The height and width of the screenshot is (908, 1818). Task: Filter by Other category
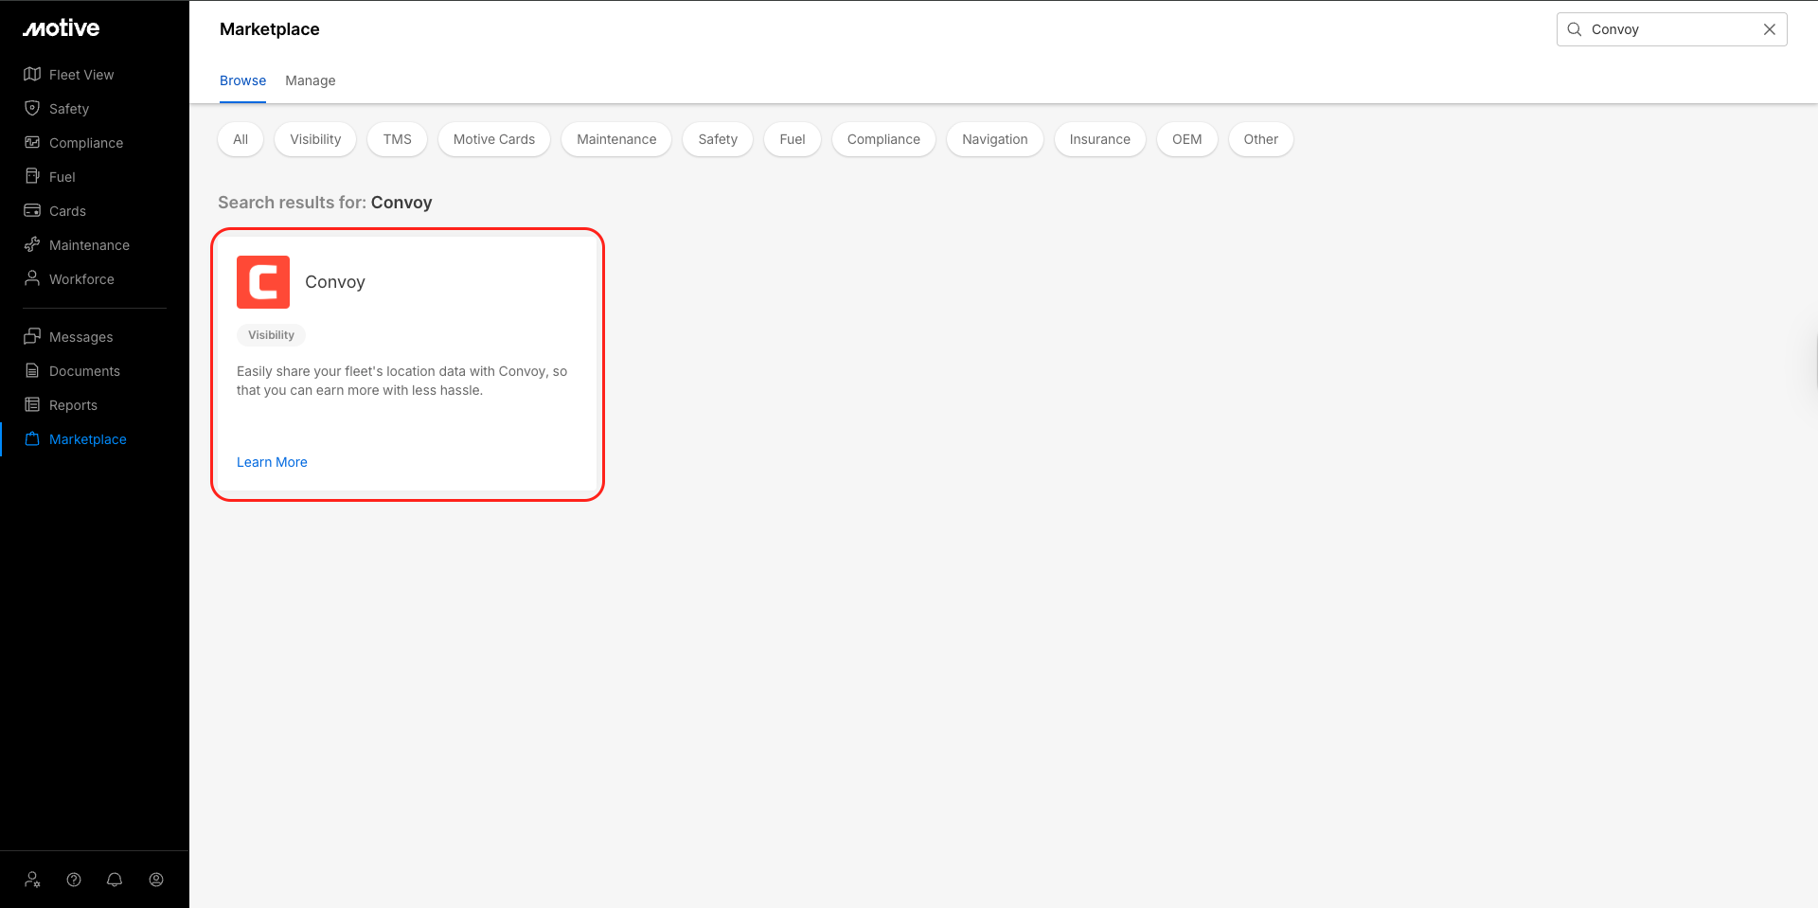(x=1261, y=139)
